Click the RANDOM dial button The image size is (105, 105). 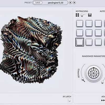click(x=93, y=73)
